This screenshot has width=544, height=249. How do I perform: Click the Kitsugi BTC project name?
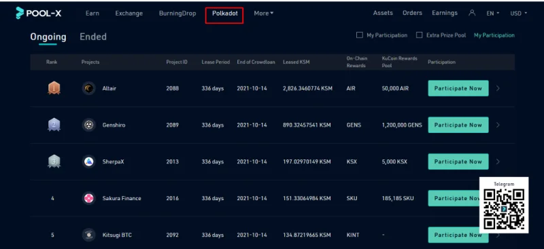(x=117, y=235)
